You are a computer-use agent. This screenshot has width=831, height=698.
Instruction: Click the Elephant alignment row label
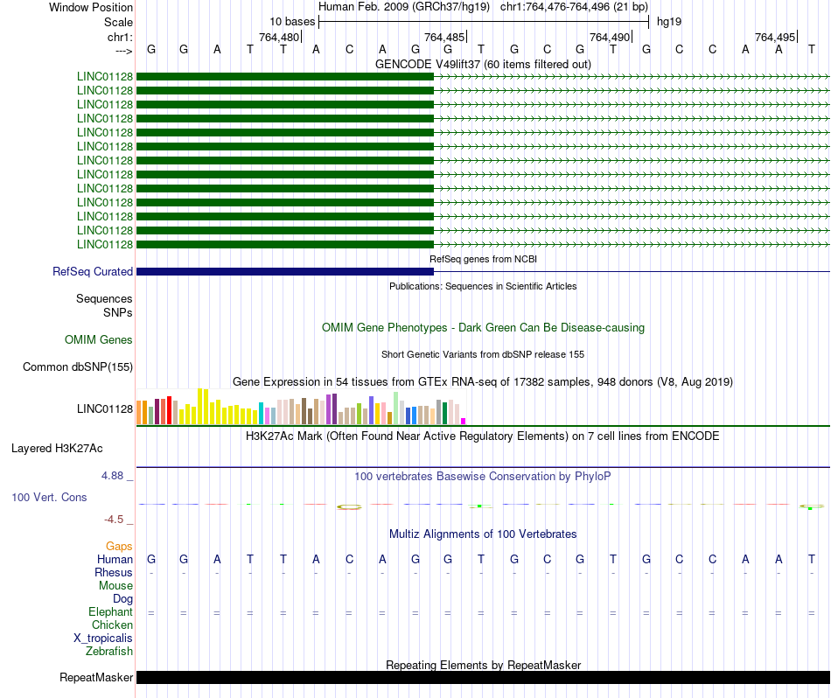tap(111, 612)
